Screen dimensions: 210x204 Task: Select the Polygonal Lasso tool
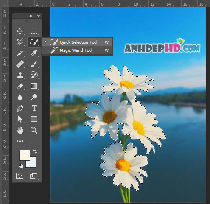[20, 42]
